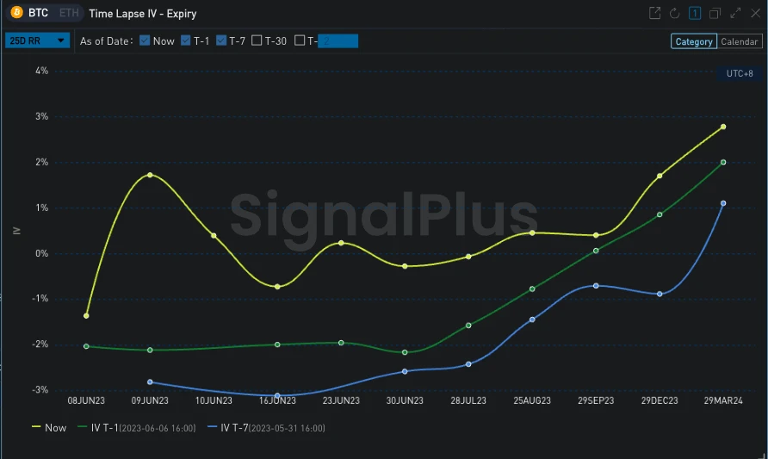Click the numbered '1' panel icon

695,13
